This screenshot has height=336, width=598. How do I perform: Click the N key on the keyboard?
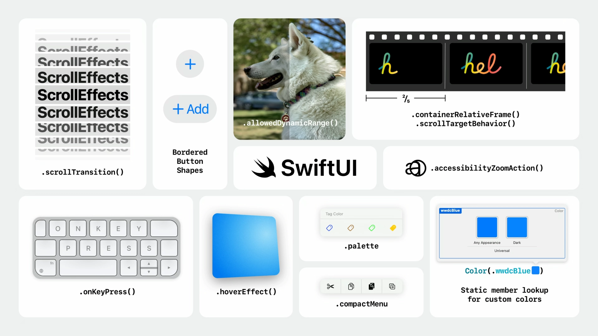pos(78,229)
